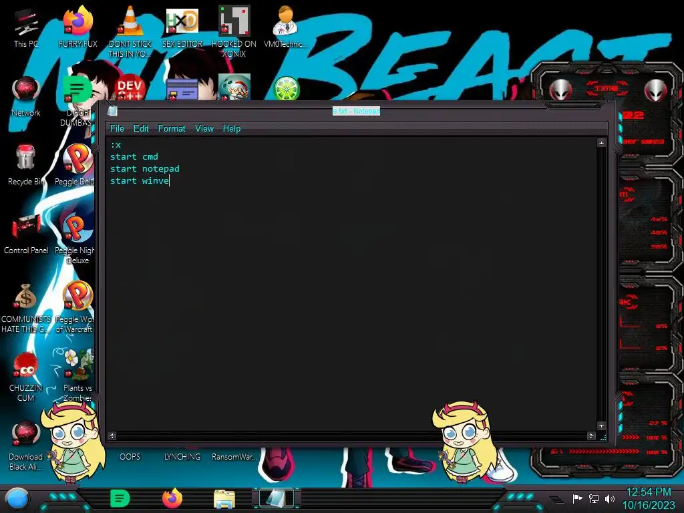Click the vertical scrollbar up arrow

coord(602,143)
